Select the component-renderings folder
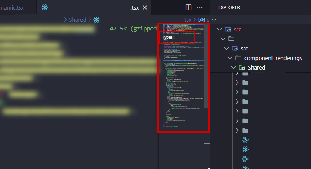The image size is (311, 169). 273,58
